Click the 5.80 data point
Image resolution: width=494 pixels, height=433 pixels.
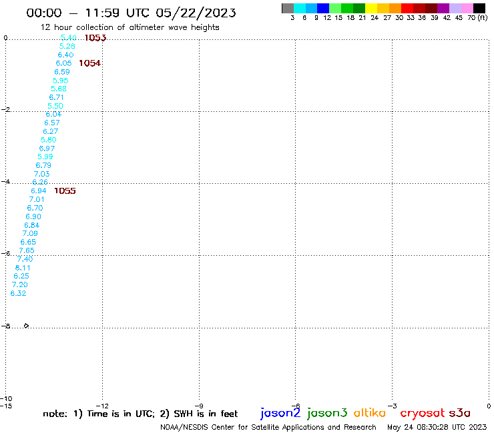tap(49, 140)
